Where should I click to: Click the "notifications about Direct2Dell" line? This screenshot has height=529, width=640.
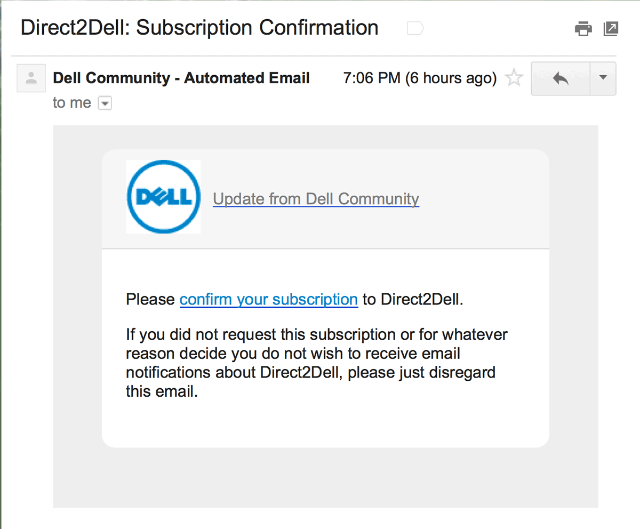point(310,372)
